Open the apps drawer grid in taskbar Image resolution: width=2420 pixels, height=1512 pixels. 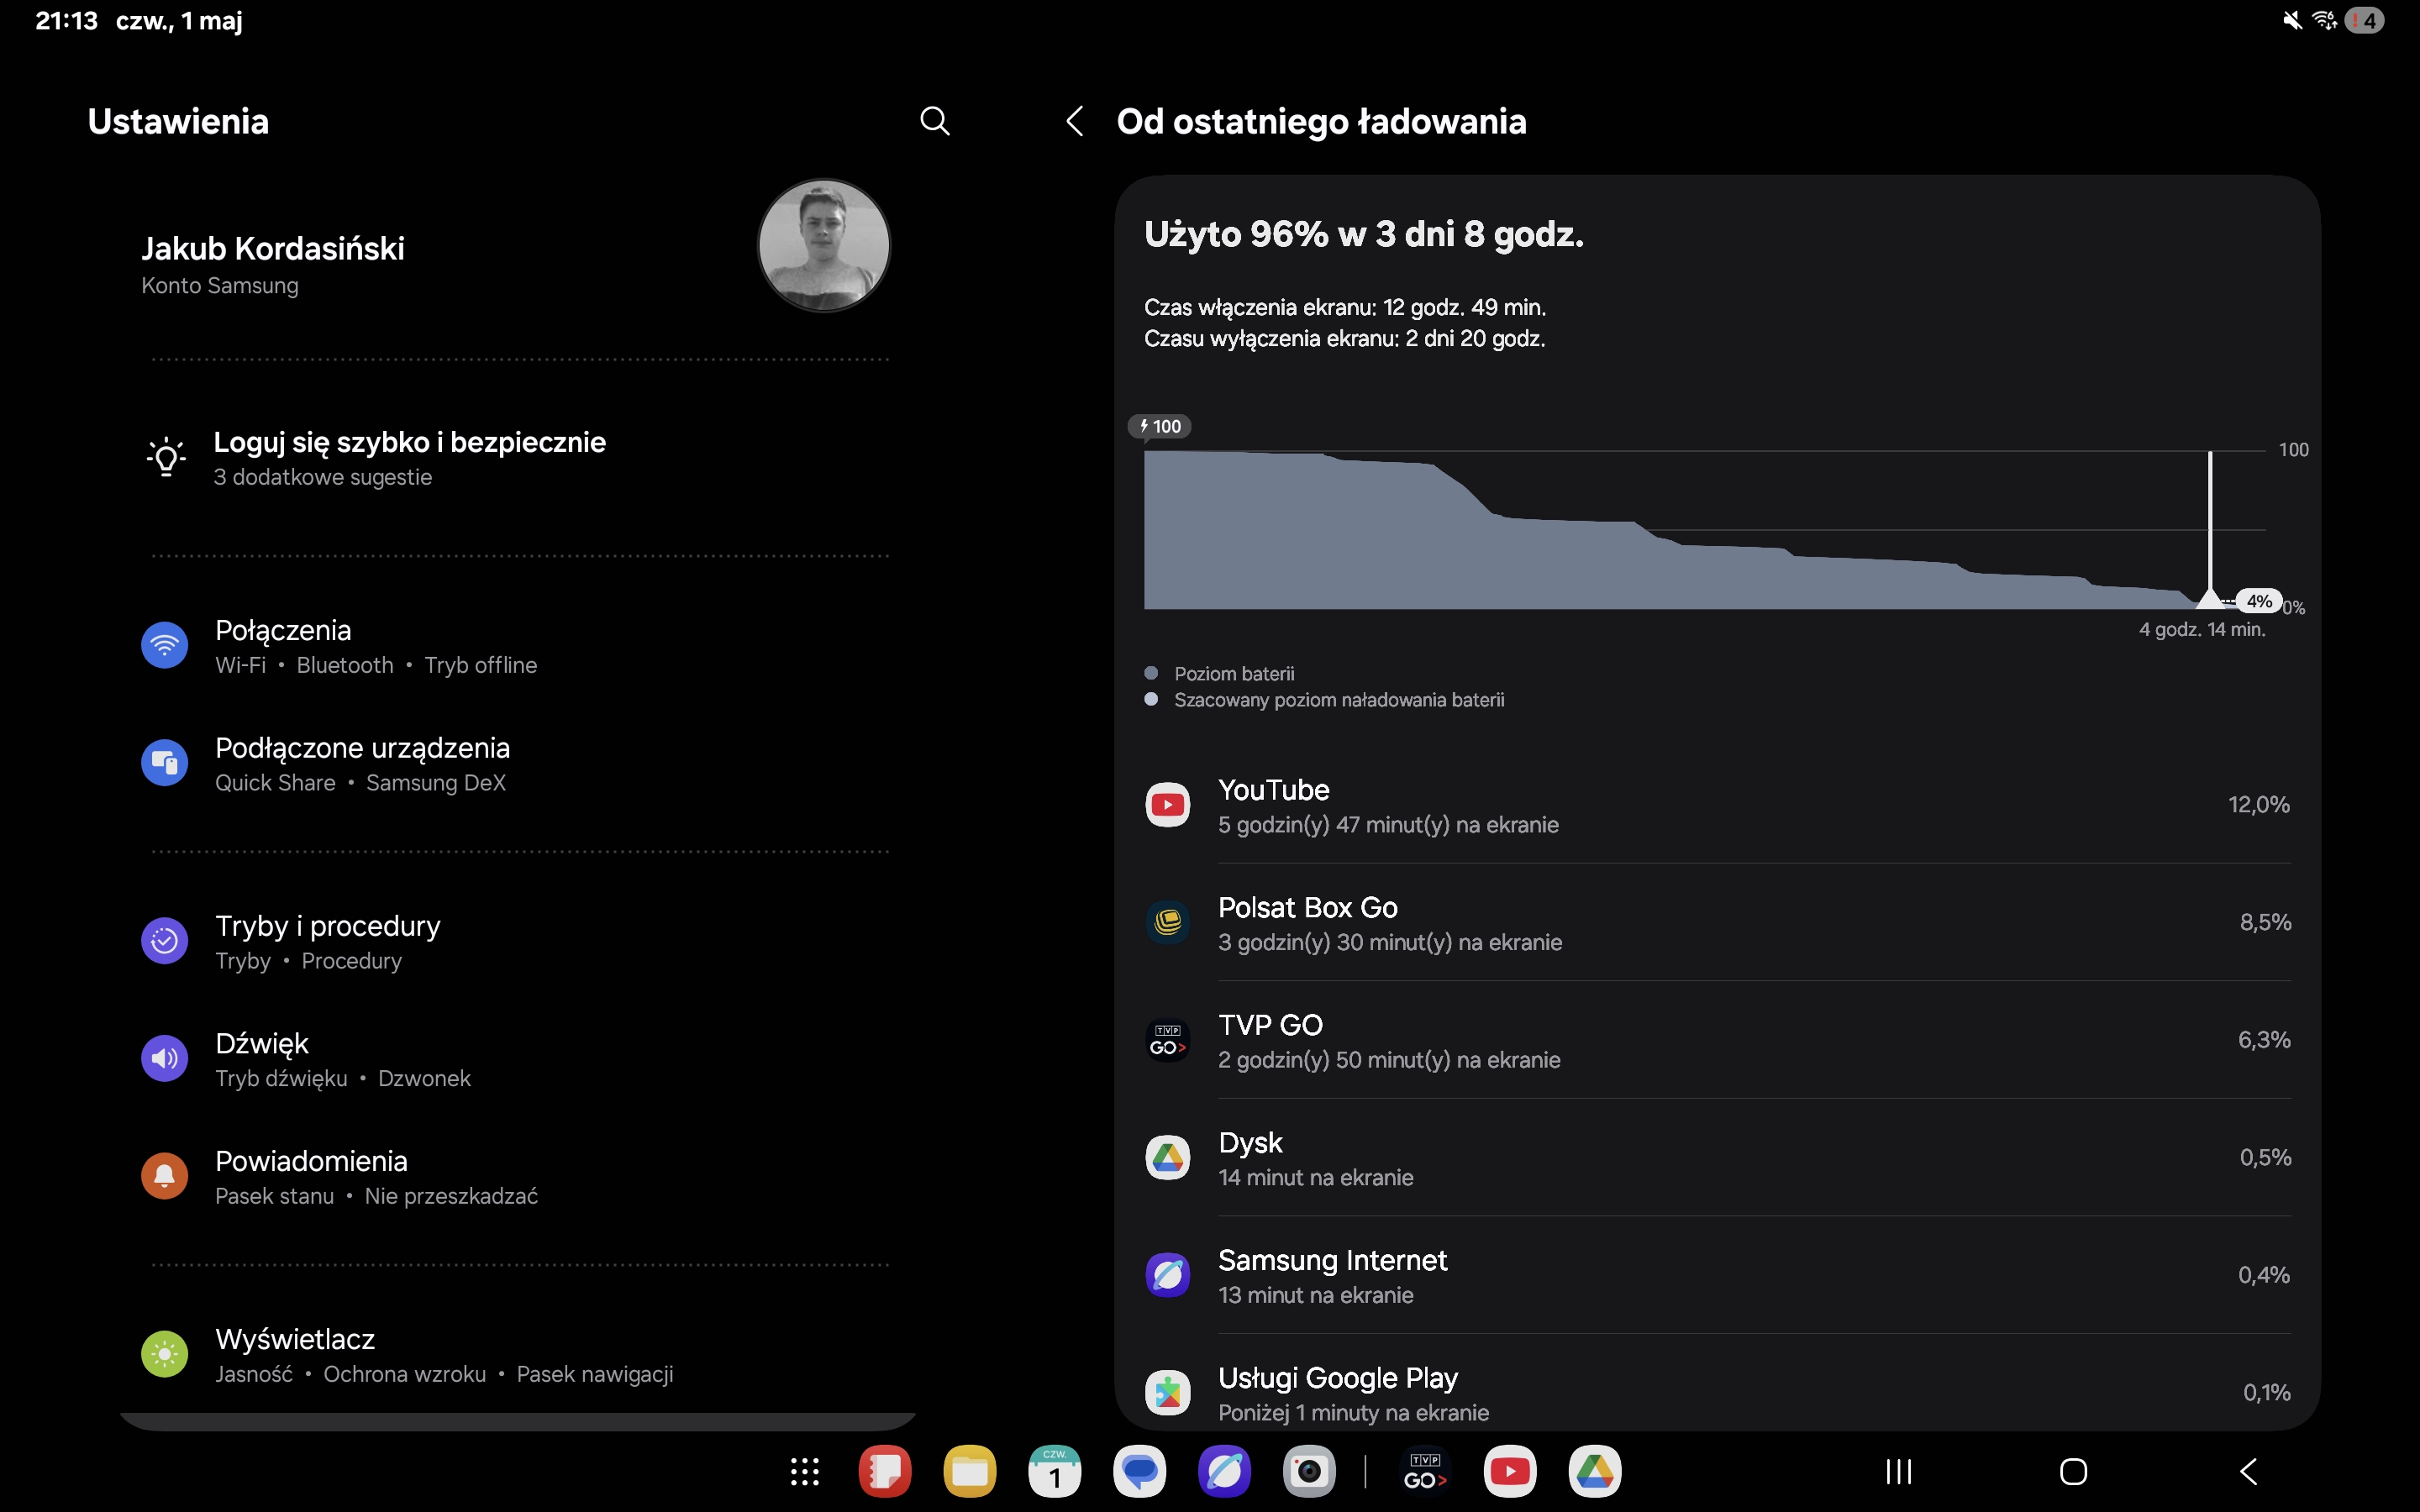[805, 1471]
